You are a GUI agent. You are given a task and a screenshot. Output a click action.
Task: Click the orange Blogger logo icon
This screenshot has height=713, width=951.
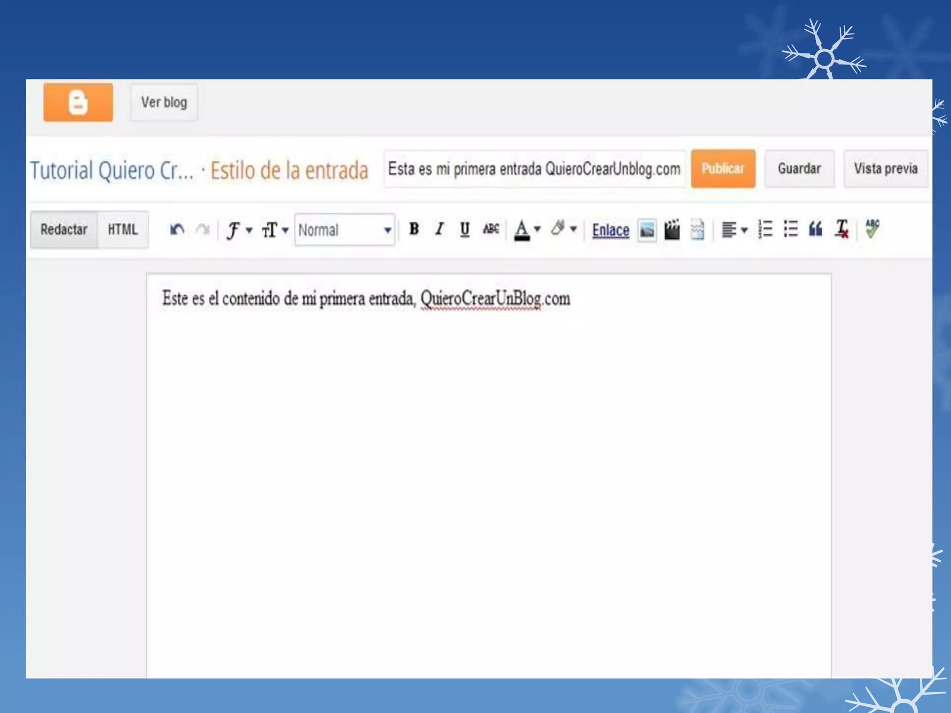[78, 103]
